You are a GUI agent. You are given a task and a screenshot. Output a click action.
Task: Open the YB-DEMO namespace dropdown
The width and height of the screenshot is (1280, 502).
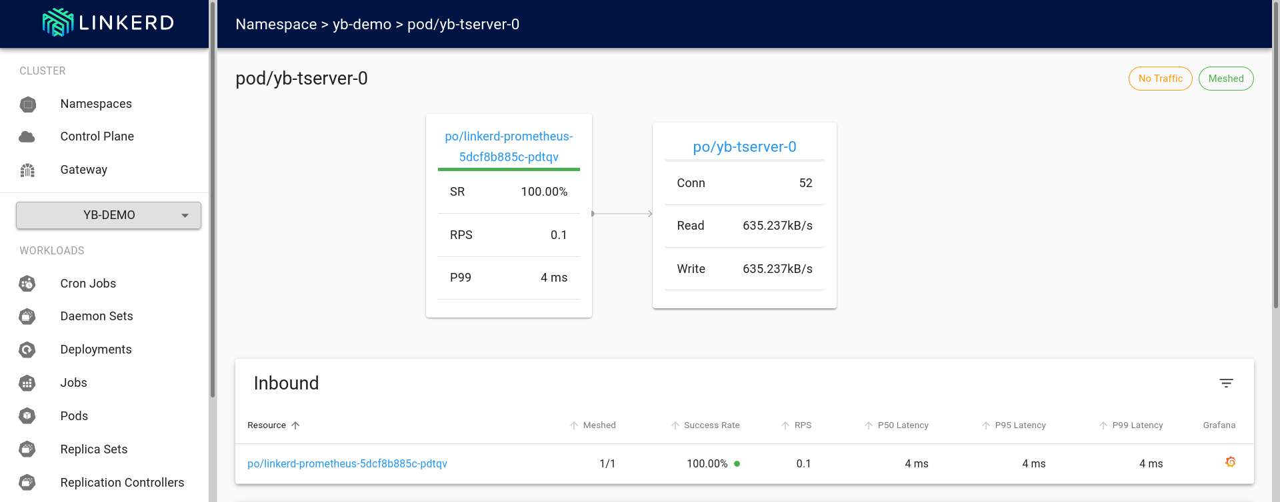[109, 215]
